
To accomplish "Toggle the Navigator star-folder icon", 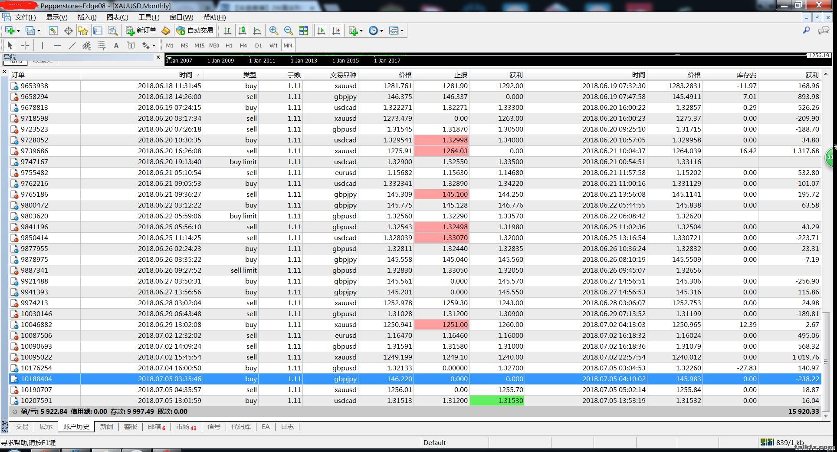I will coord(83,30).
